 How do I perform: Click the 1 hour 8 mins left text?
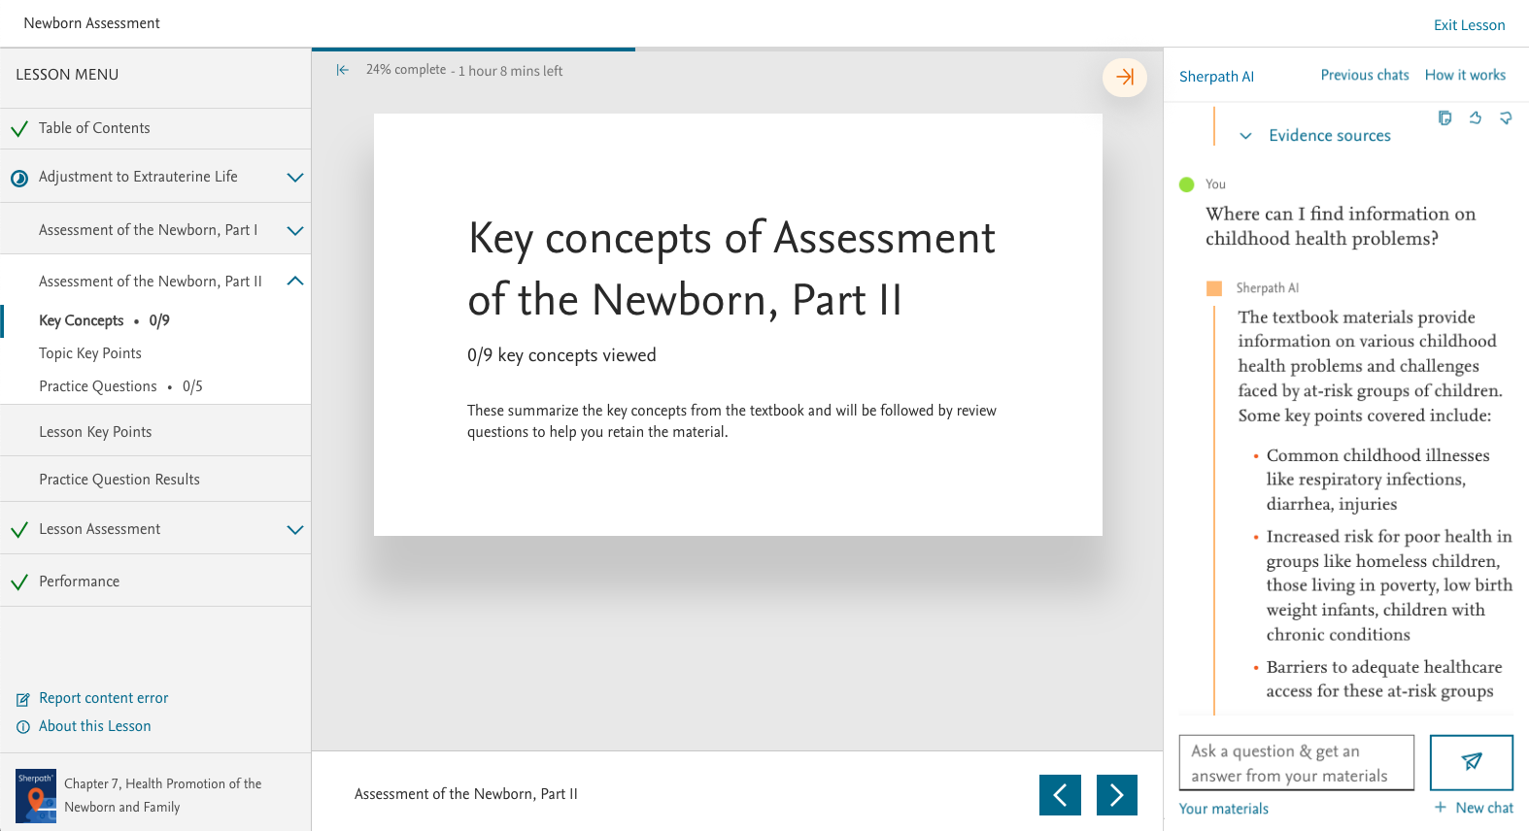[510, 71]
